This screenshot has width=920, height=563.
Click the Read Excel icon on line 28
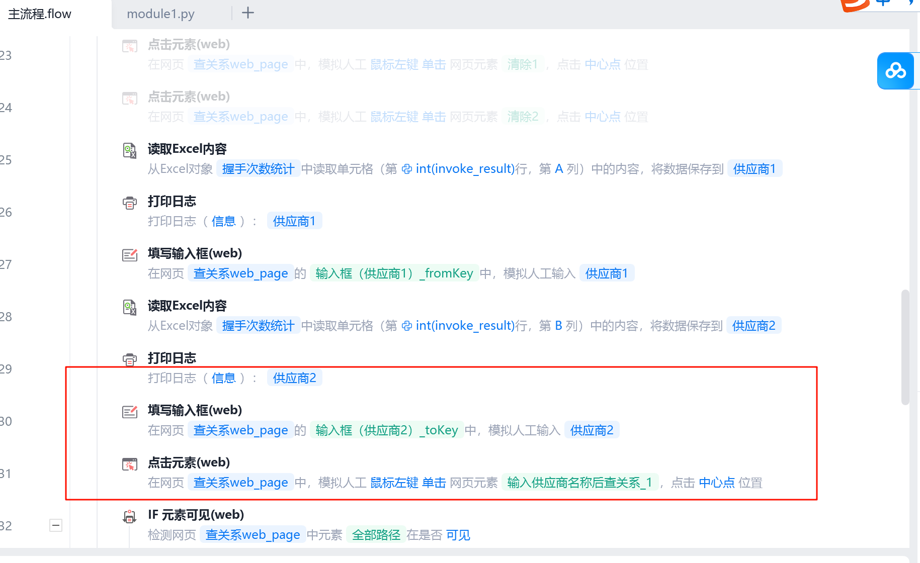(130, 307)
